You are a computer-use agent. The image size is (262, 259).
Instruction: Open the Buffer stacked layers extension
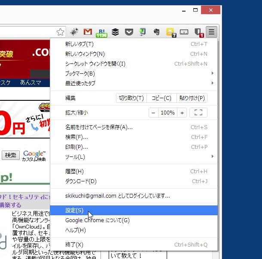coord(115,32)
